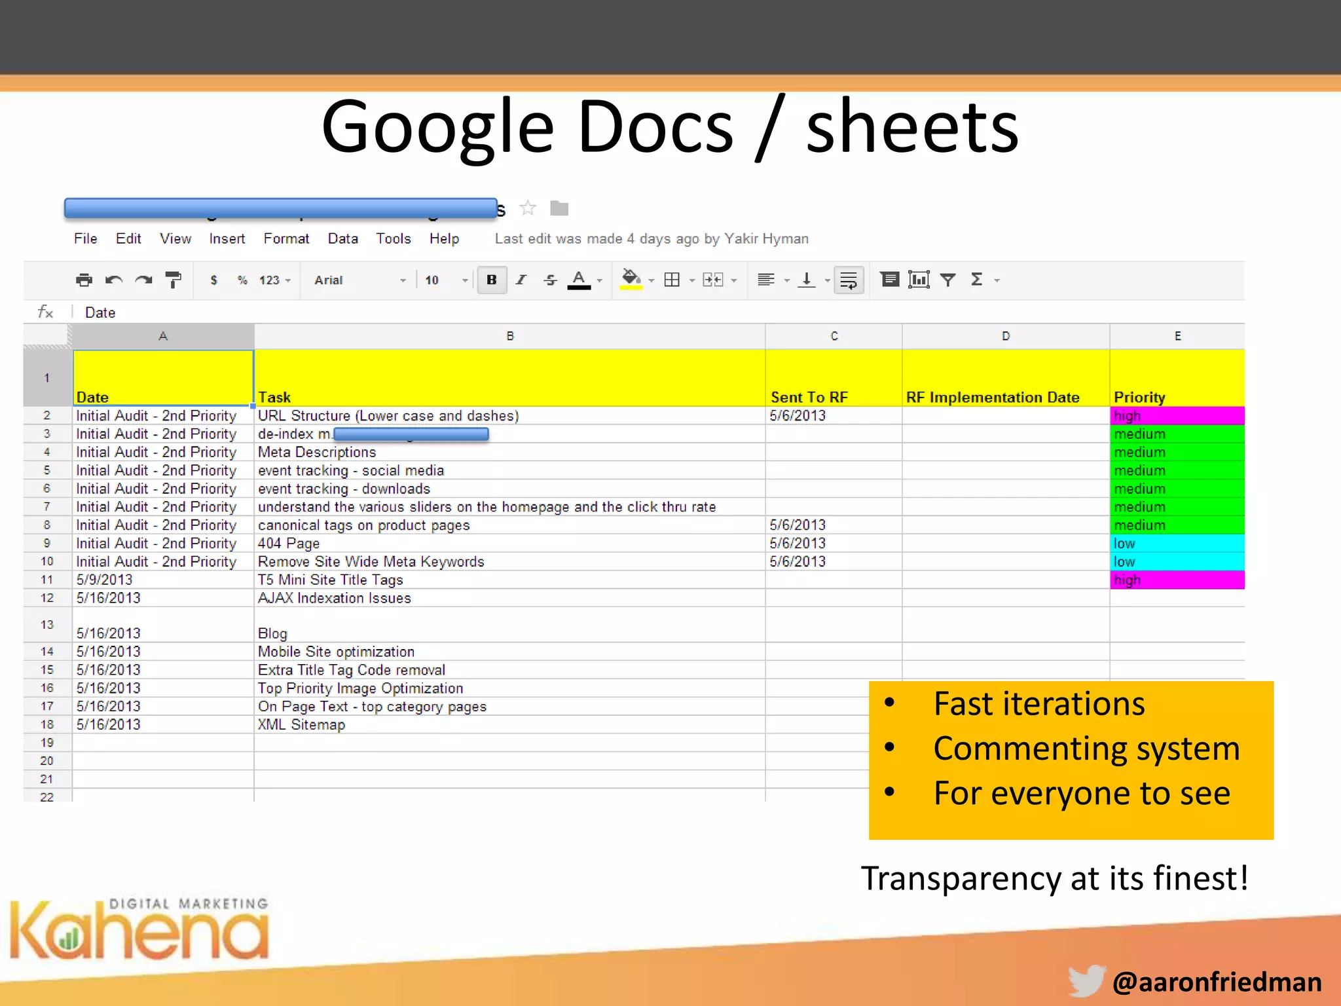Click the magenta 'high' cell in row 2
Image resolution: width=1341 pixels, height=1006 pixels.
coord(1177,416)
